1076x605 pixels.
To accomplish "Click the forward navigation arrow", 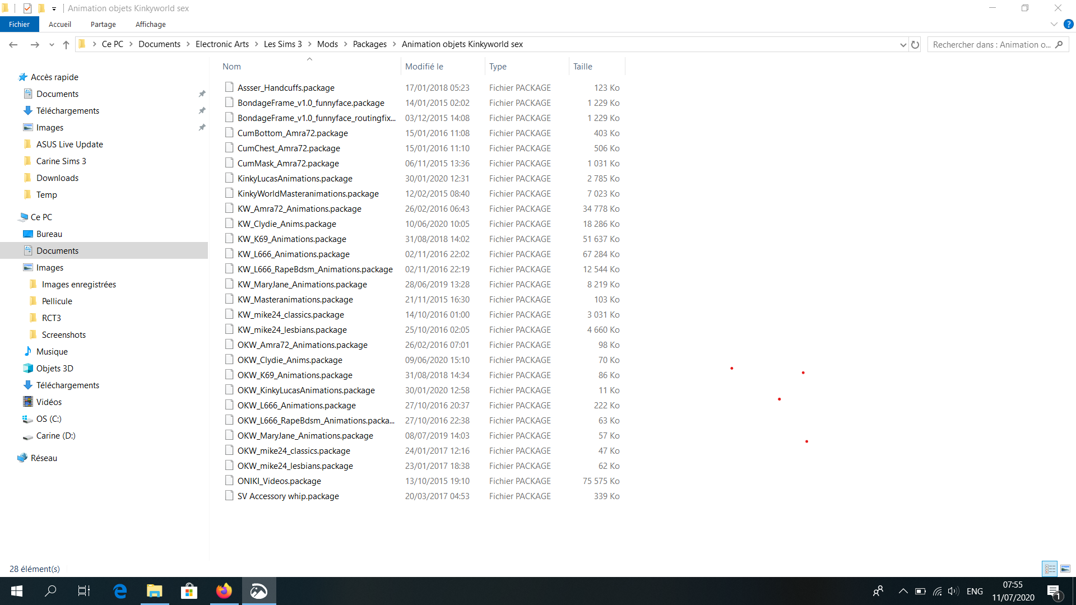I will point(35,45).
